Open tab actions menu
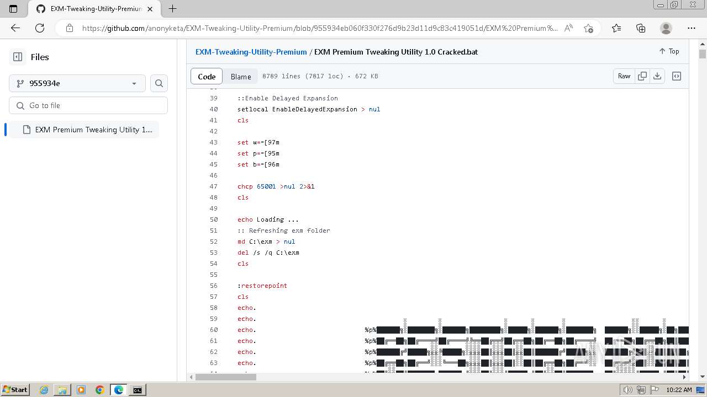707x397 pixels. pos(13,9)
